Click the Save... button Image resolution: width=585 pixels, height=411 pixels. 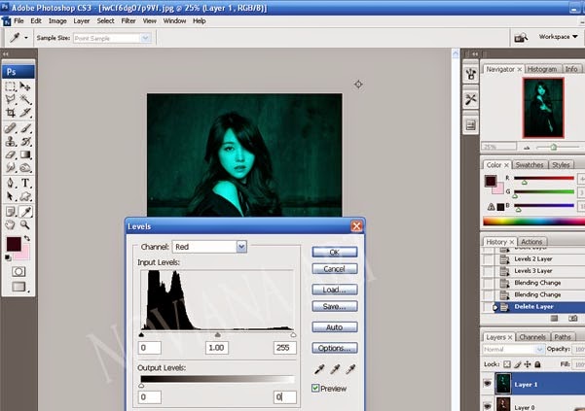335,306
